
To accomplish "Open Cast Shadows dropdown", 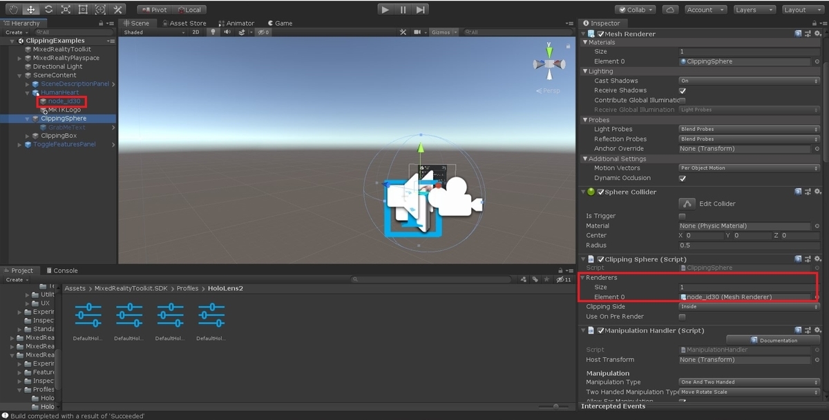I will tap(749, 81).
